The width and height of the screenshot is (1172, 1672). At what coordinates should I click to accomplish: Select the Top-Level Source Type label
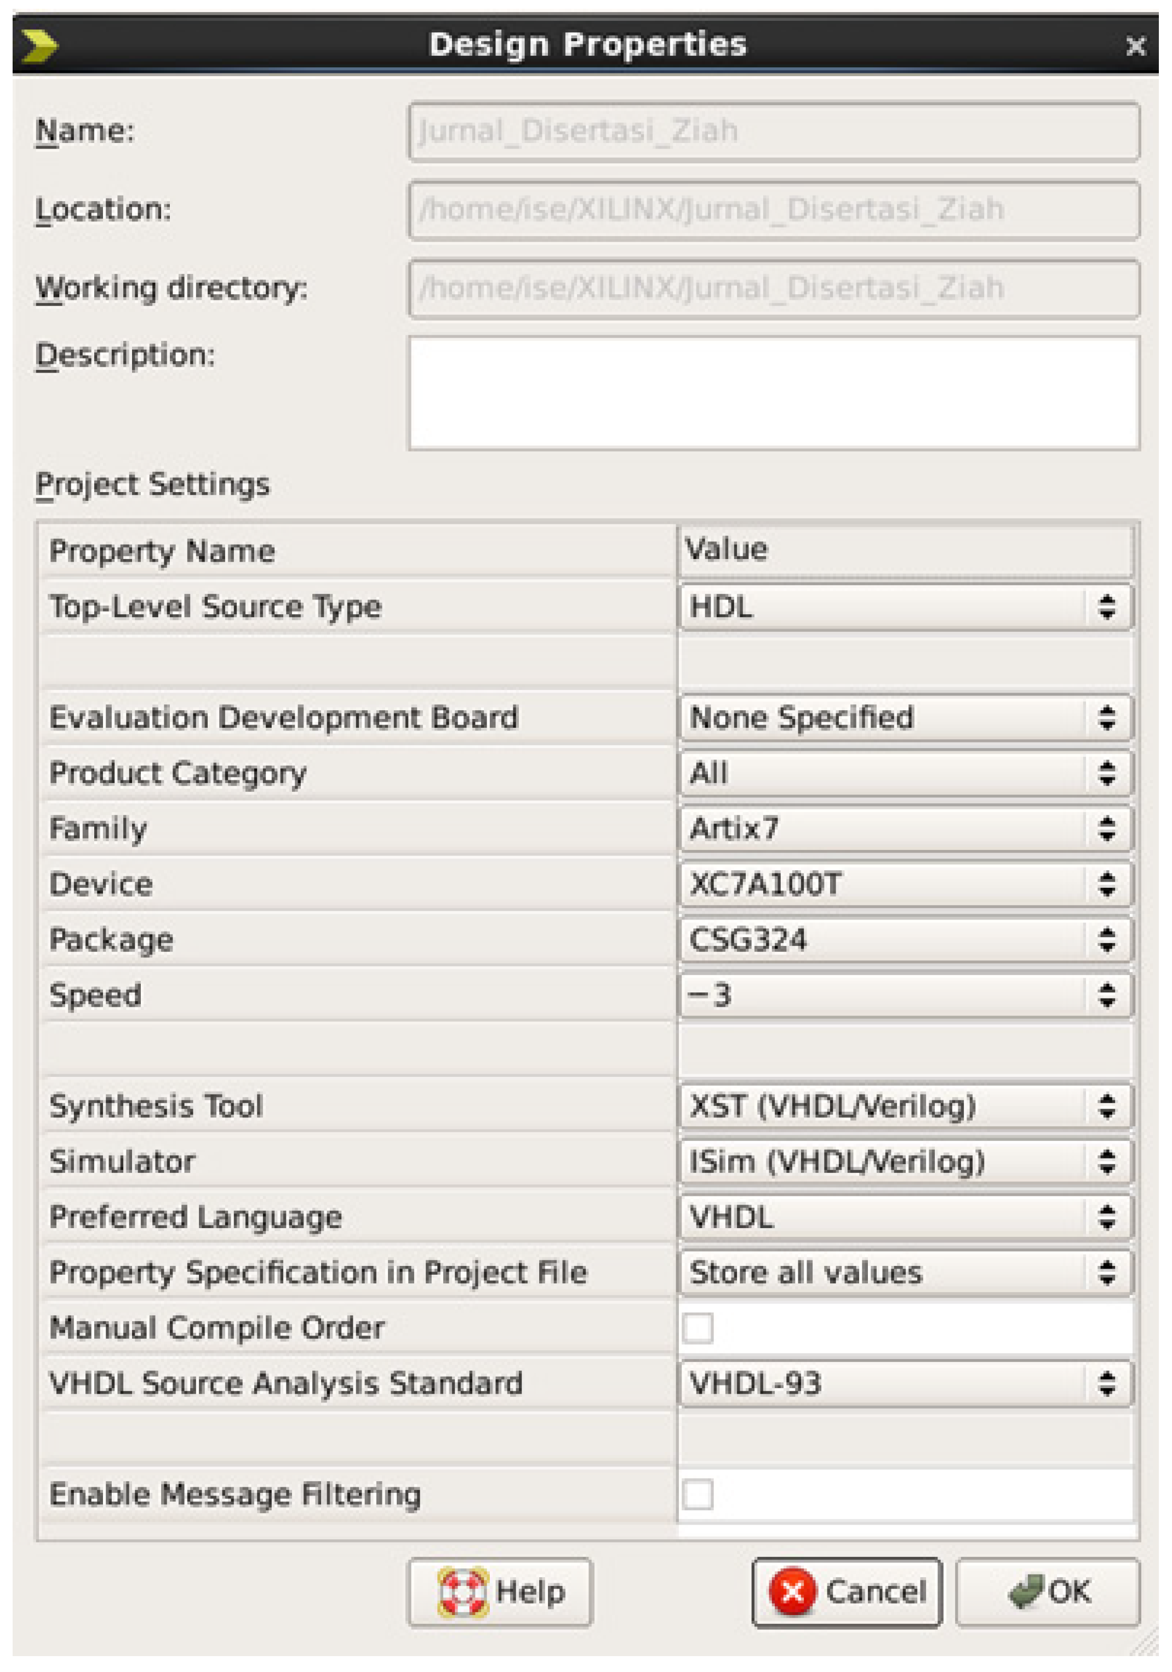coord(215,607)
